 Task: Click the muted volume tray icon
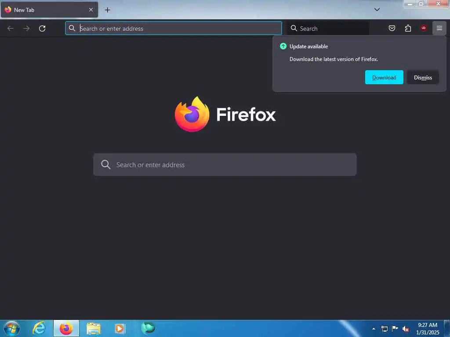(x=406, y=329)
